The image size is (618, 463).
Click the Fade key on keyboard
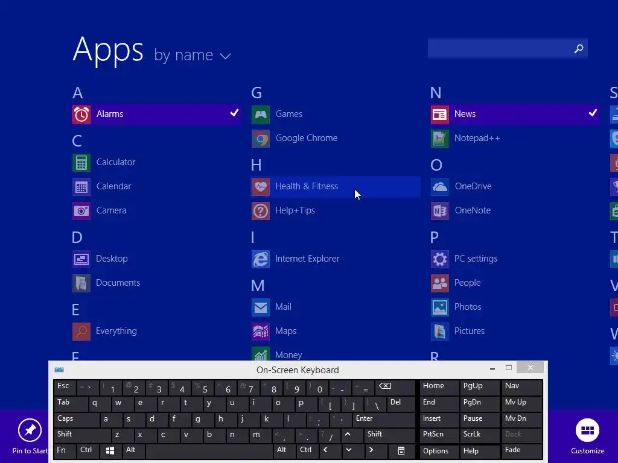pos(522,450)
